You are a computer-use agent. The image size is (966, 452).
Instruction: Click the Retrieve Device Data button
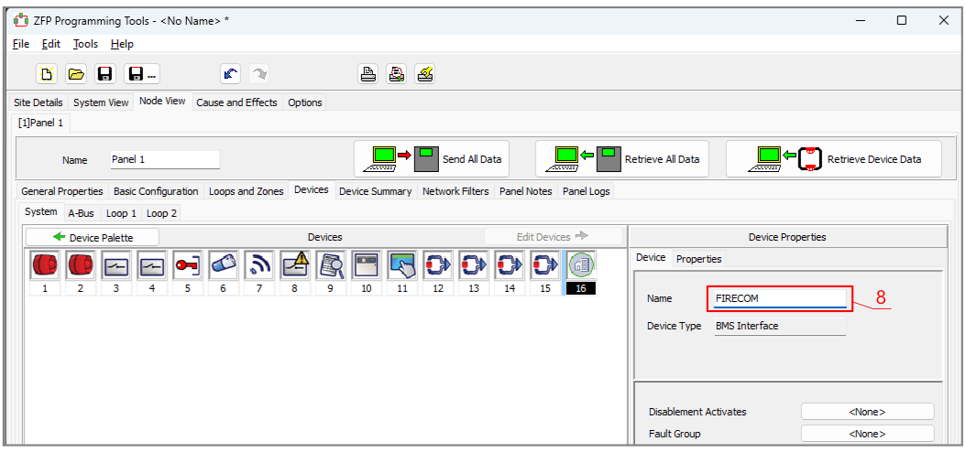[x=833, y=159]
